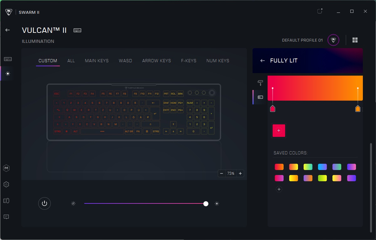Select the PRT key on the keyboard
This screenshot has width=376, height=240.
166,93
